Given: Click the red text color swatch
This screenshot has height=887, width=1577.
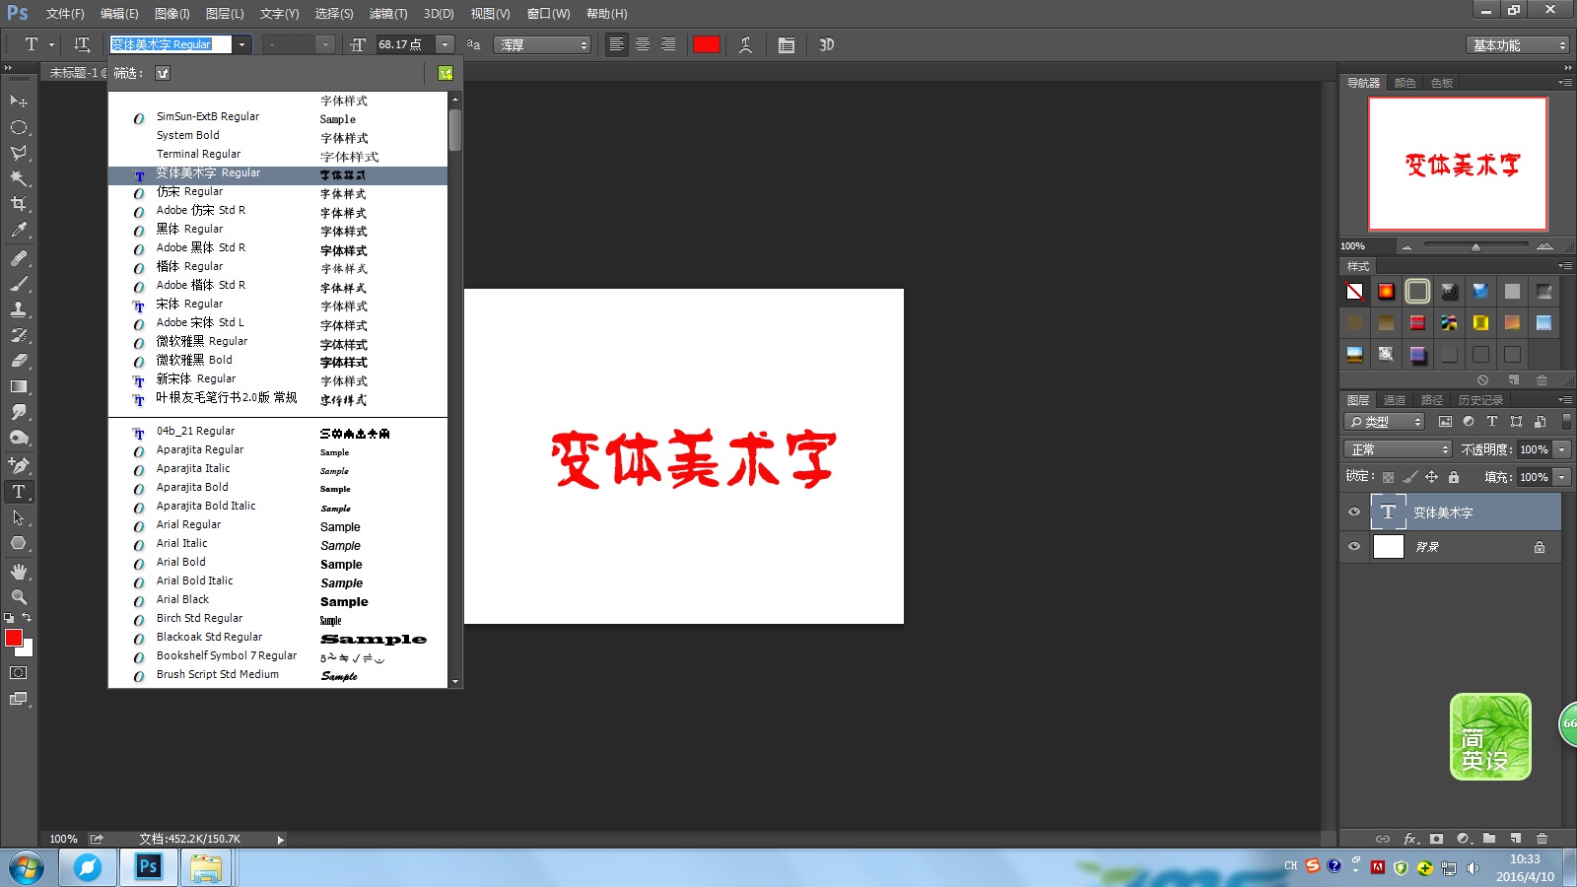Looking at the screenshot, I should point(707,44).
